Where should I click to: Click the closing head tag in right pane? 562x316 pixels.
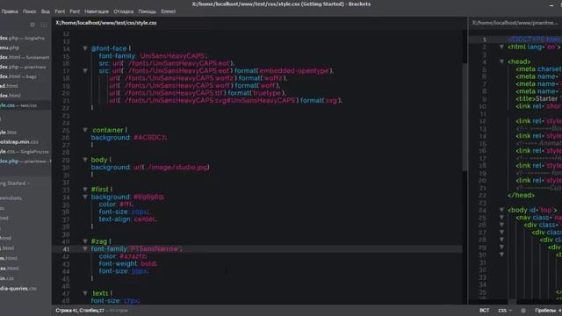521,195
